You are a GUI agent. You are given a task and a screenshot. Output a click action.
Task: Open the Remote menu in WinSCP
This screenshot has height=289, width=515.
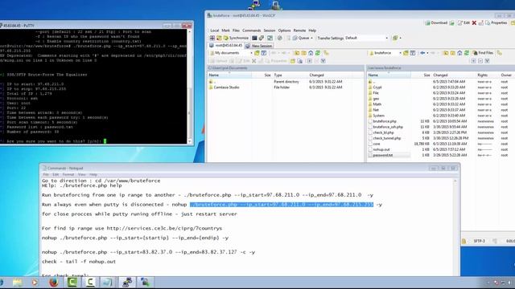coord(299,31)
